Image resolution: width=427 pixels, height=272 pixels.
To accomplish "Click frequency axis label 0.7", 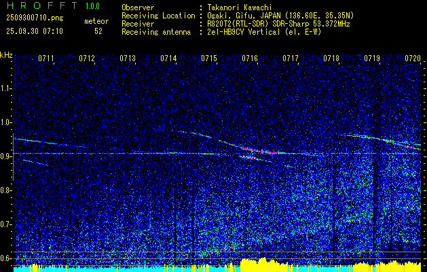I will [6, 224].
